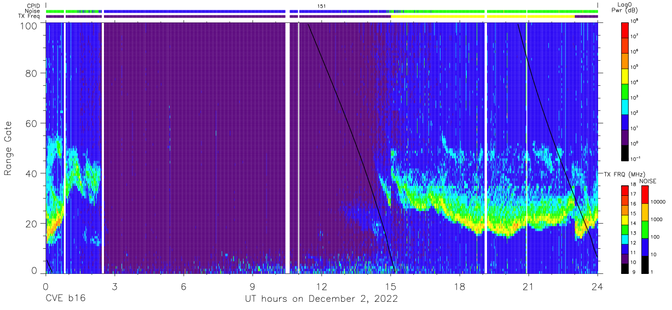Screen dimensions: 672x310
Task: Select the blue segment of NOISE colorbar
Action: [644, 246]
